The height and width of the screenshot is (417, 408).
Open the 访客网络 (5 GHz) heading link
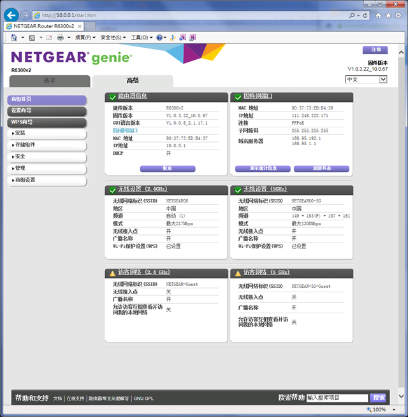(x=266, y=272)
